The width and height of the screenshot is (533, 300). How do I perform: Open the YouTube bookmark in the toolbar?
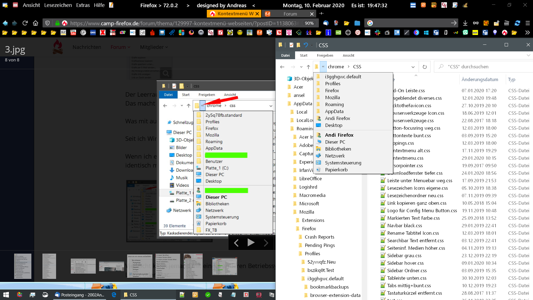tap(73, 33)
